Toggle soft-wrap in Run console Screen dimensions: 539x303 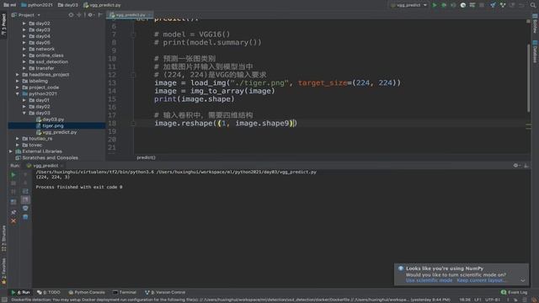click(25, 191)
